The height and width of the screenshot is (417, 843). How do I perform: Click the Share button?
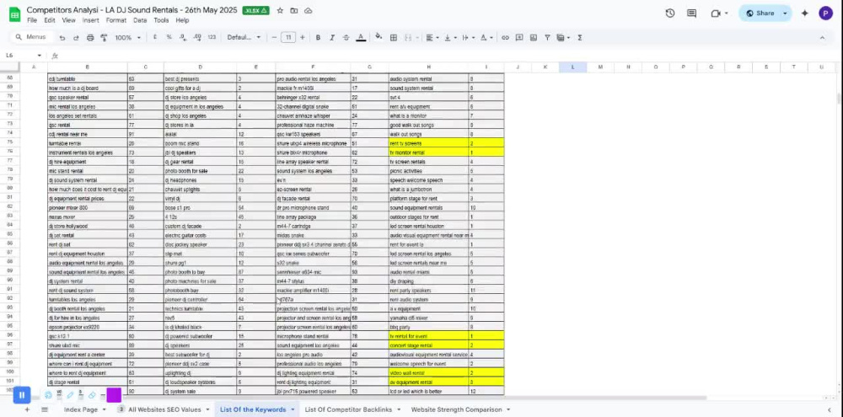(x=760, y=13)
